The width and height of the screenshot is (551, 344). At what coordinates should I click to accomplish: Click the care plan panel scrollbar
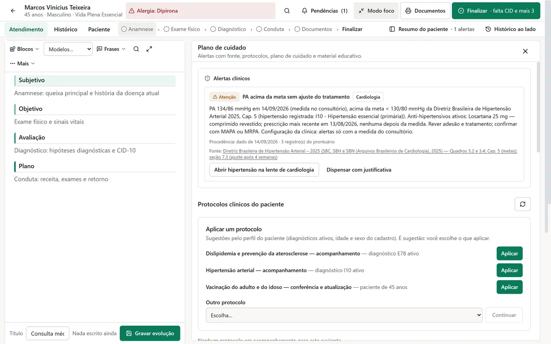tap(539, 108)
